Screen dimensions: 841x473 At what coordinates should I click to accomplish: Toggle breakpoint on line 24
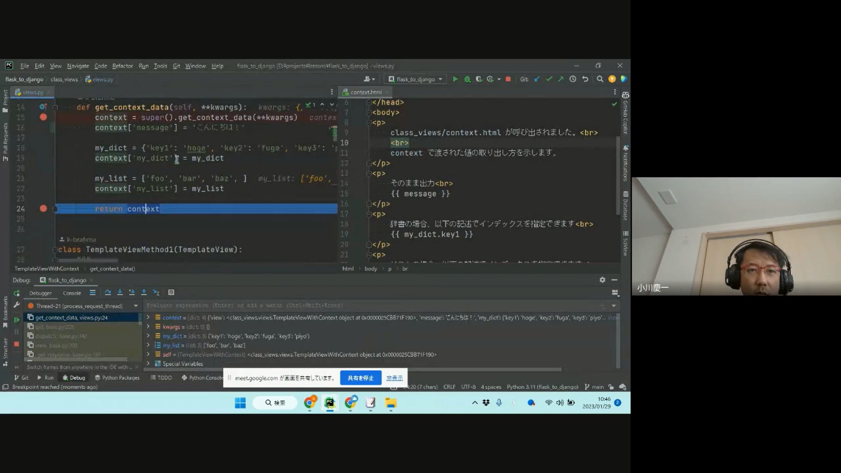(x=43, y=209)
